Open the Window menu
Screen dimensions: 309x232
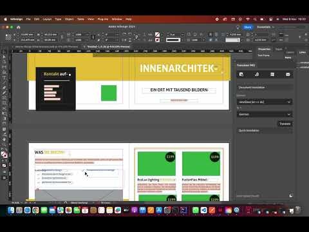click(x=117, y=19)
